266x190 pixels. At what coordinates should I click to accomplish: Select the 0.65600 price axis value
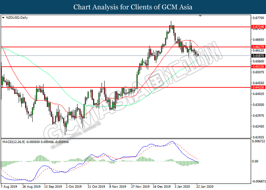tap(258, 61)
